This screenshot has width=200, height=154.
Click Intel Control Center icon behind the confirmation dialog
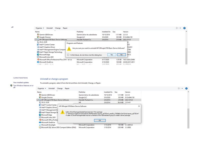[x=38, y=45]
